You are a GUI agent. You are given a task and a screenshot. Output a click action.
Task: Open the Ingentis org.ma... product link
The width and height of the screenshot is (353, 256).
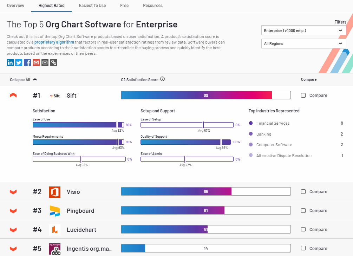89,249
